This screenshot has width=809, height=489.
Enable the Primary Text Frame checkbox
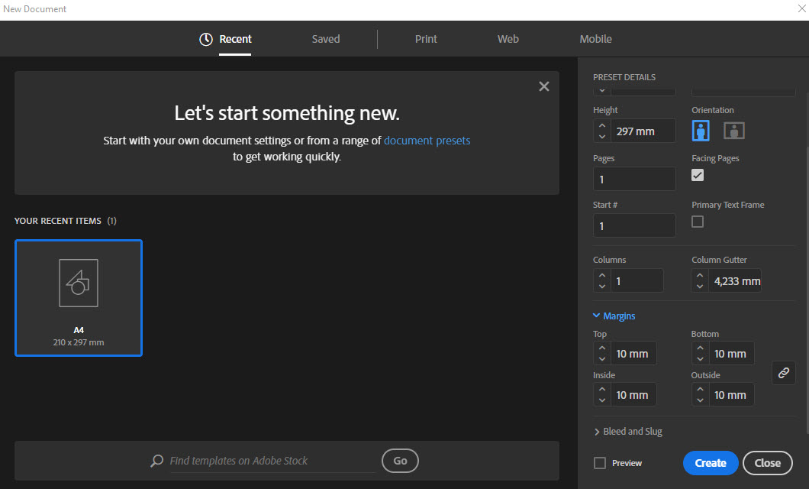point(698,222)
